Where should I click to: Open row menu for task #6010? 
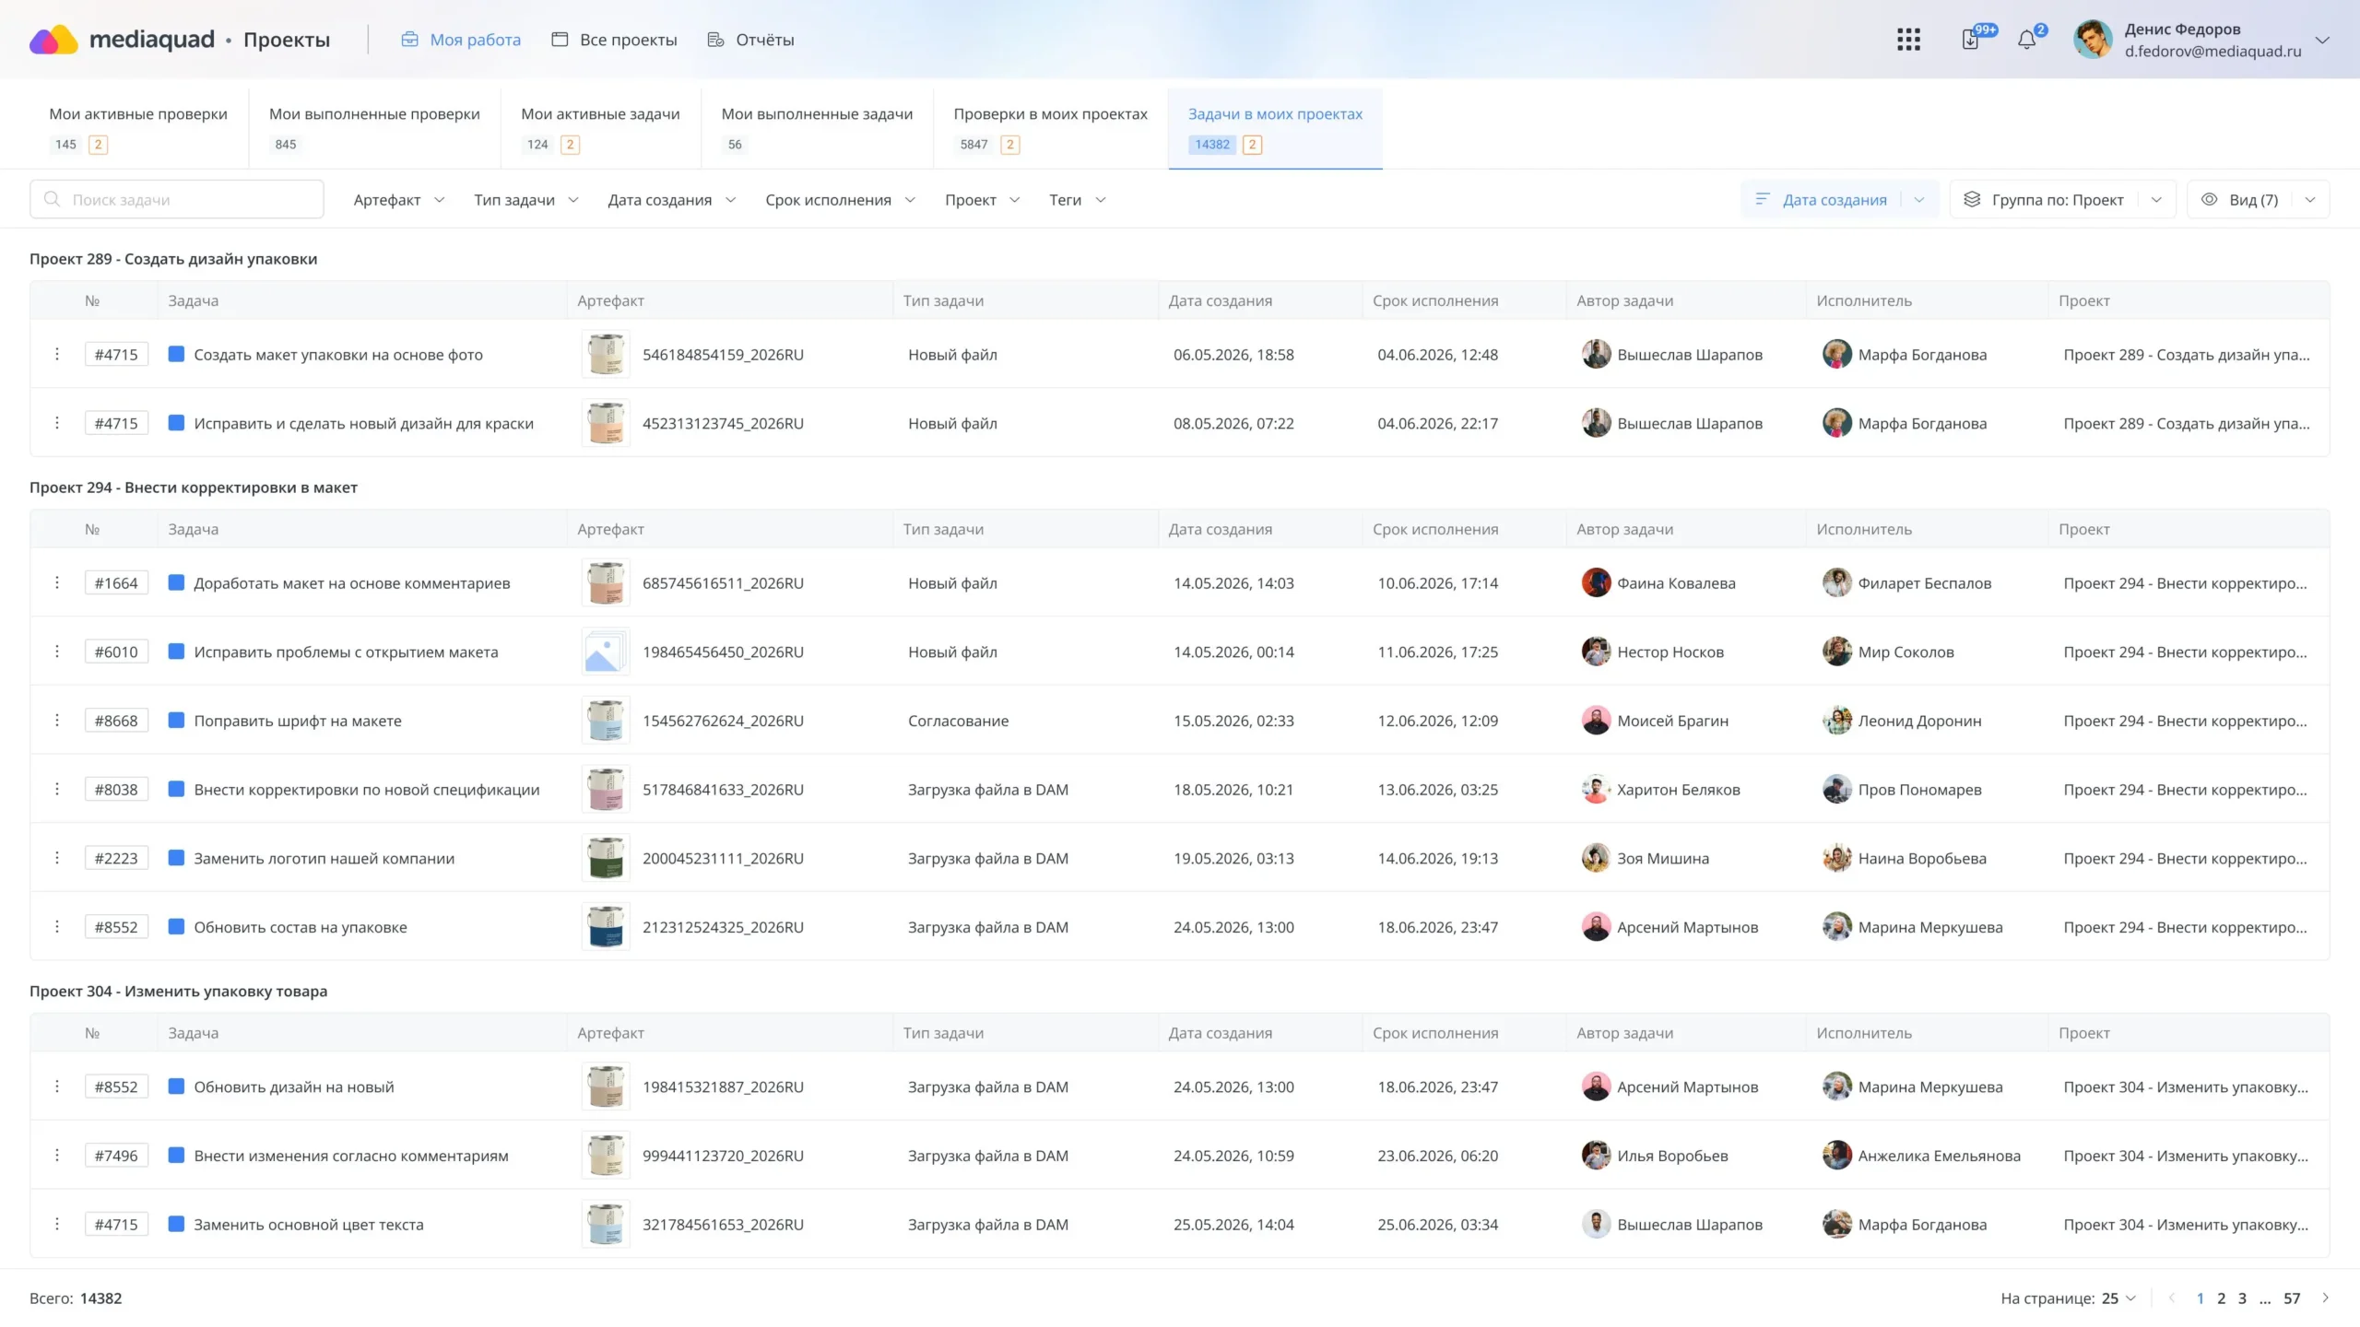[57, 652]
